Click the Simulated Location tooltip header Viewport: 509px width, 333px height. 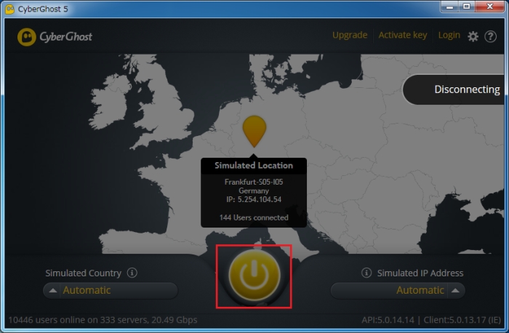pyautogui.click(x=254, y=166)
